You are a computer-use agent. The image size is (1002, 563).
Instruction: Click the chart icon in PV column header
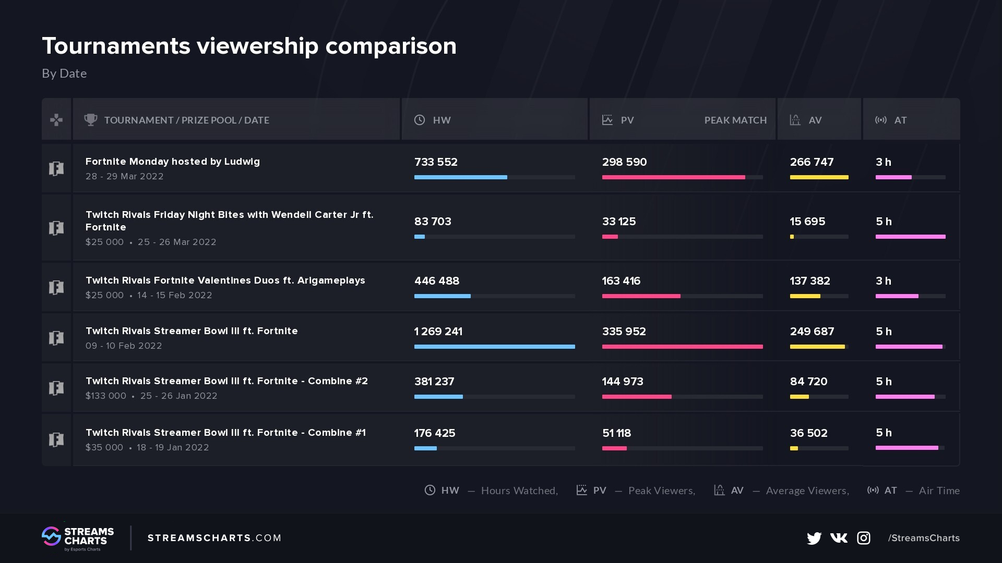(x=607, y=120)
